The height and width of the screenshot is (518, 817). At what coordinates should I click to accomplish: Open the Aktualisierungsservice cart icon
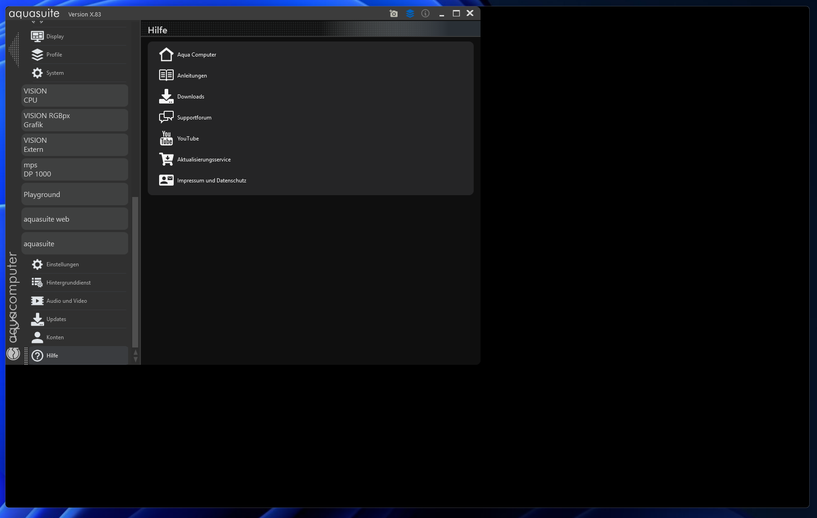(166, 159)
